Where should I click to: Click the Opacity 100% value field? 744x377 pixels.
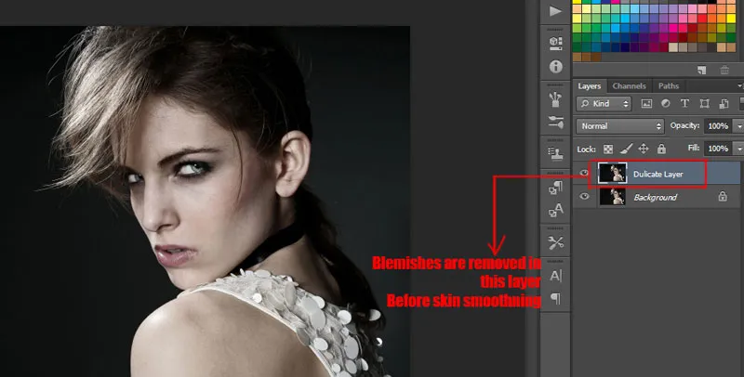coord(718,126)
